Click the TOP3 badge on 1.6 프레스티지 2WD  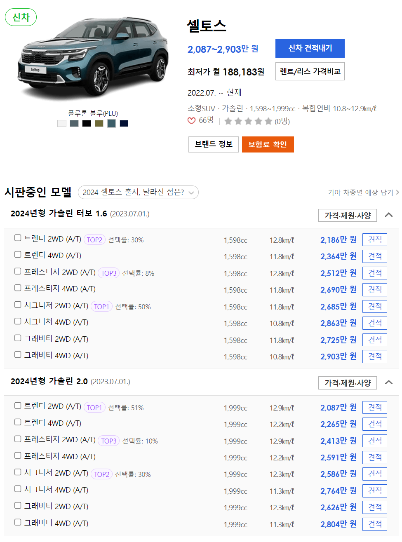[x=109, y=273]
